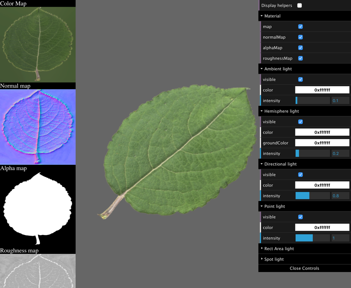Click Point light intensity value field
The image size is (351, 288).
pyautogui.click(x=340, y=238)
